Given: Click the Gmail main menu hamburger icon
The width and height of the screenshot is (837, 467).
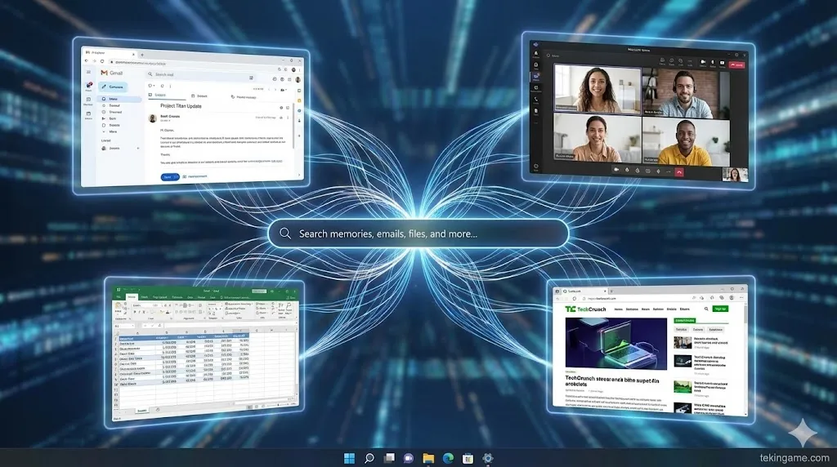Looking at the screenshot, I should 89,73.
